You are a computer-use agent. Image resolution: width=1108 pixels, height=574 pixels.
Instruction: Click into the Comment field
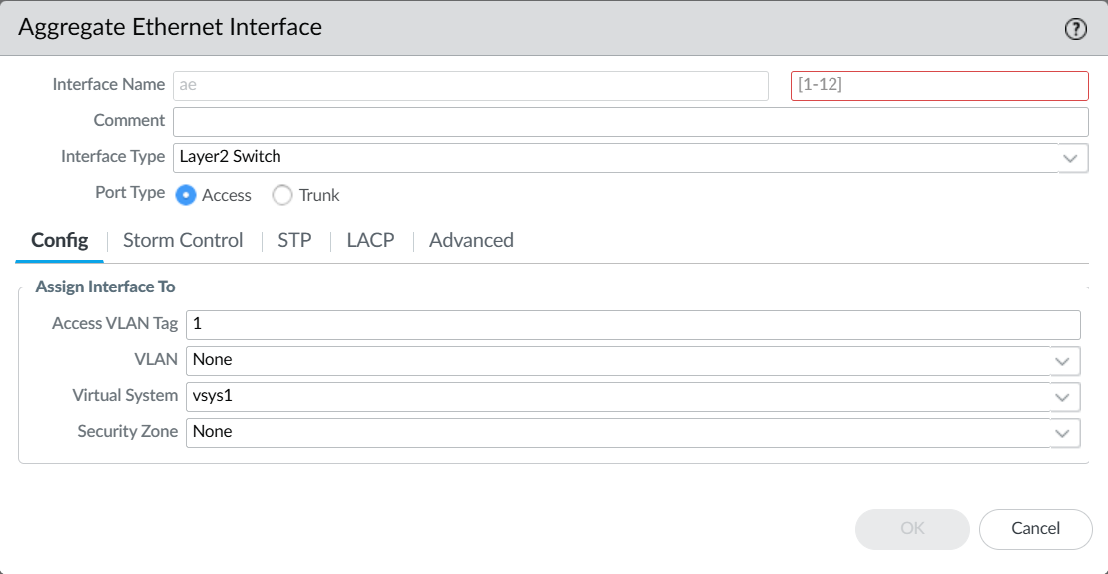coord(630,122)
